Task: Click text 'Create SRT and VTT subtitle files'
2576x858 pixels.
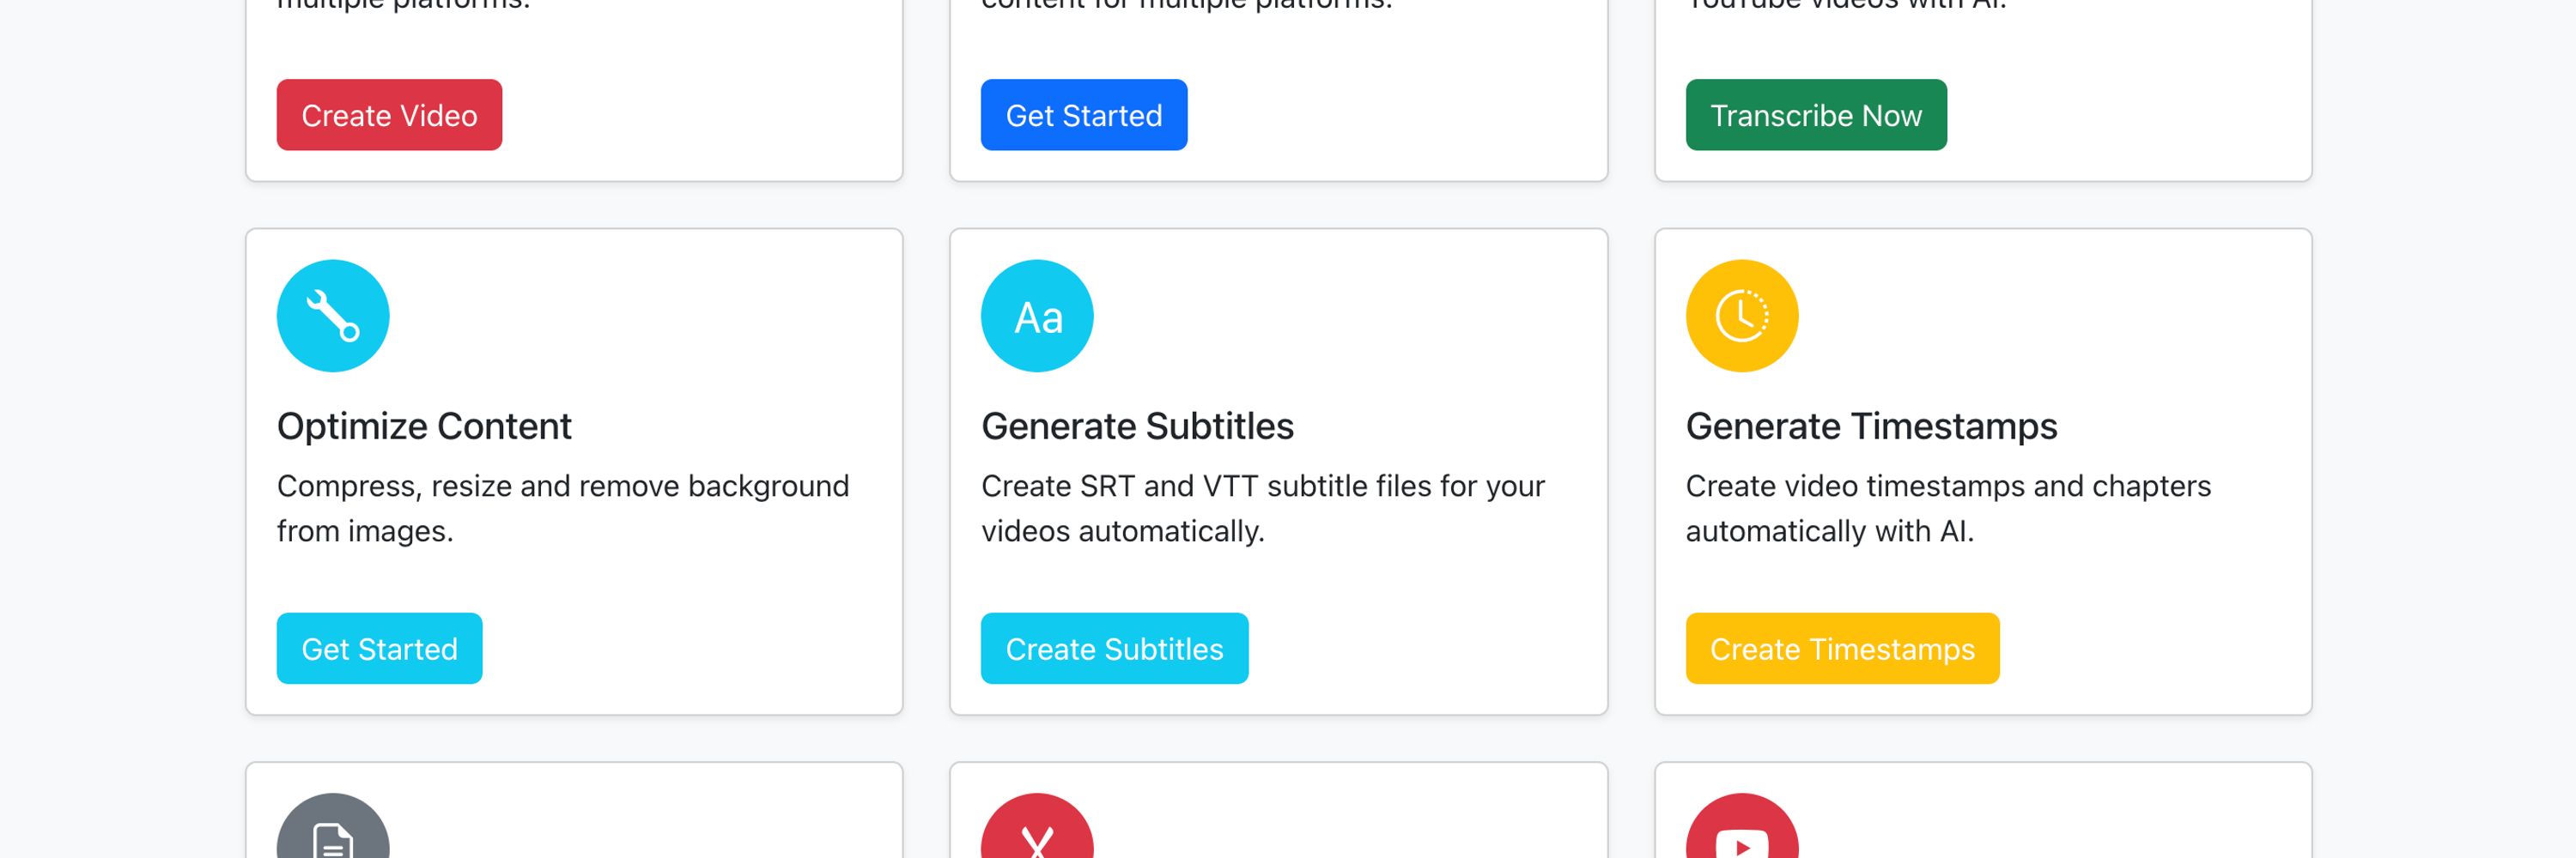Action: click(1207, 486)
